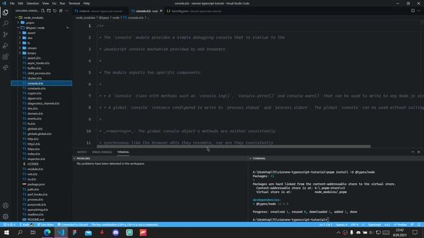Screen dimensions: 424x238
Task: Open Microsoft Edge from taskbar
Action: [47, 232]
